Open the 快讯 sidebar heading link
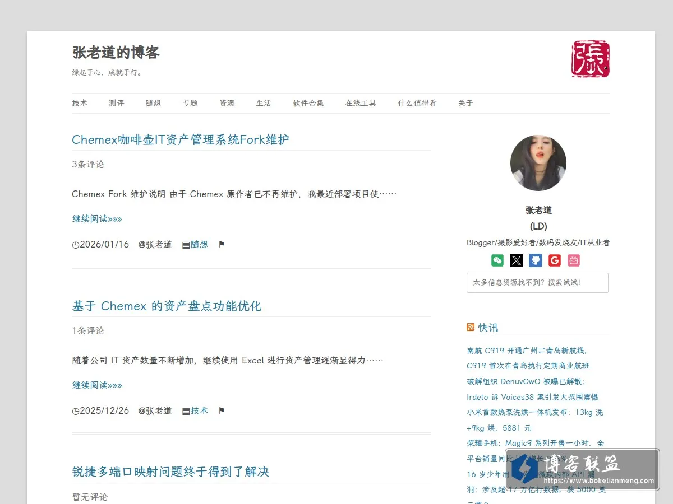Viewport: 673px width, 504px height. click(488, 328)
